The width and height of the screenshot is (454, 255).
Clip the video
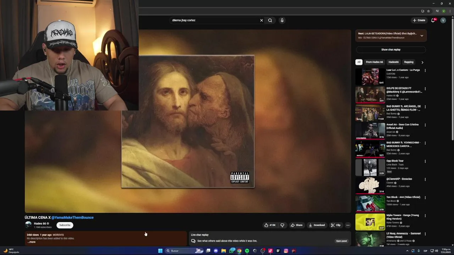pos(336,225)
